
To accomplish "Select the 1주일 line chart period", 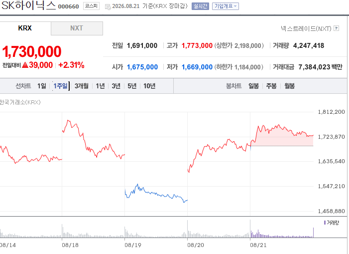I will click(x=61, y=86).
